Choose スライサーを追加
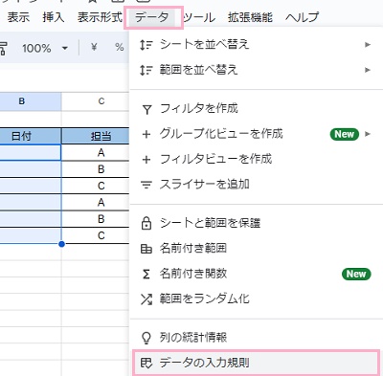Screen dimensions: 383x376 pyautogui.click(x=256, y=185)
